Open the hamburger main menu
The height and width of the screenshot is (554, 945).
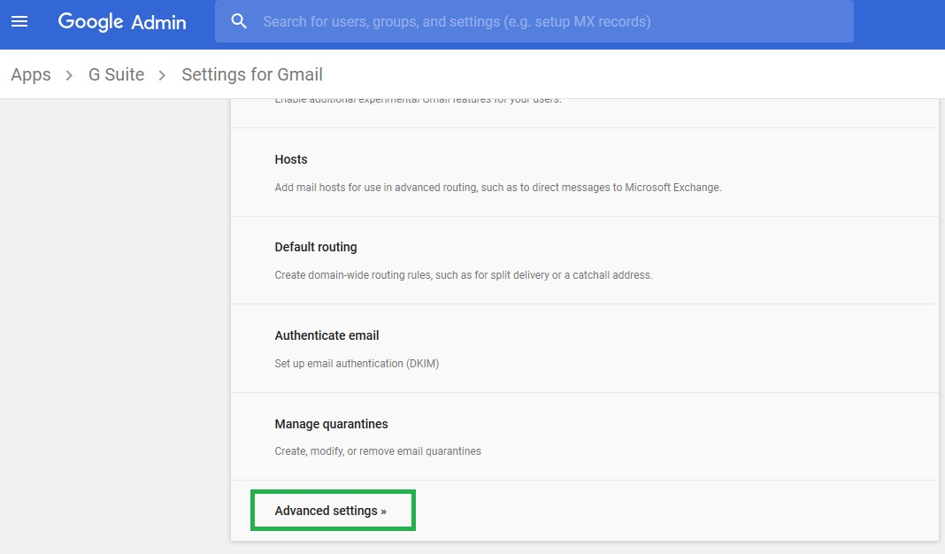(x=19, y=22)
